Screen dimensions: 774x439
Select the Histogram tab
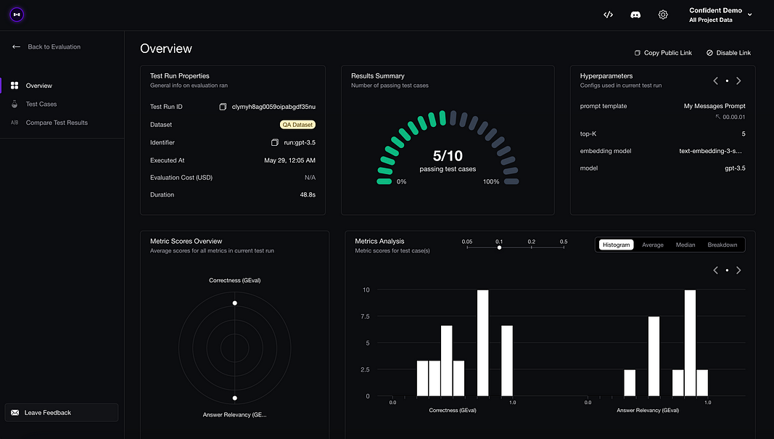616,245
